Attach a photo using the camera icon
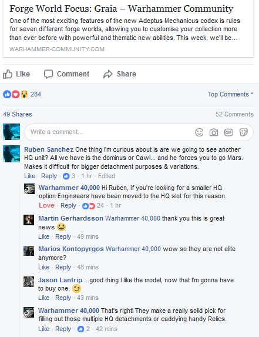259x337 pixels. (x=214, y=132)
